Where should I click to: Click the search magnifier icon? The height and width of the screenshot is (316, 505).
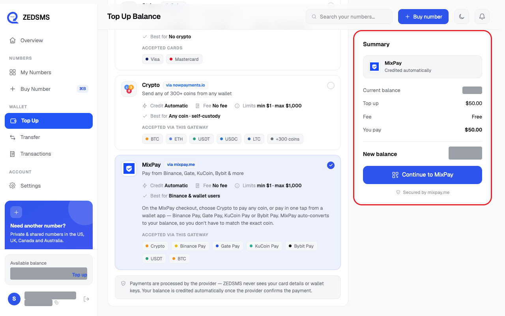click(314, 17)
